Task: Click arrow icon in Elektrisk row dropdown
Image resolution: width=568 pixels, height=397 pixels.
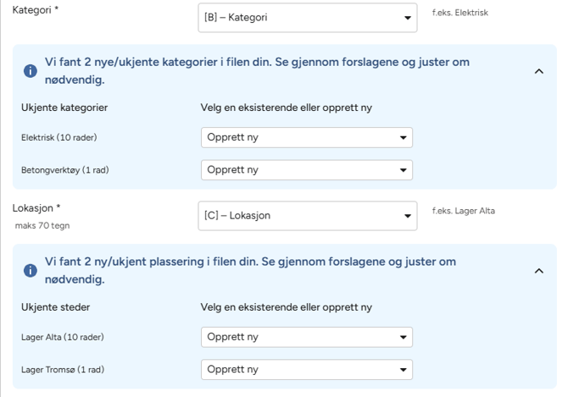Action: click(404, 137)
